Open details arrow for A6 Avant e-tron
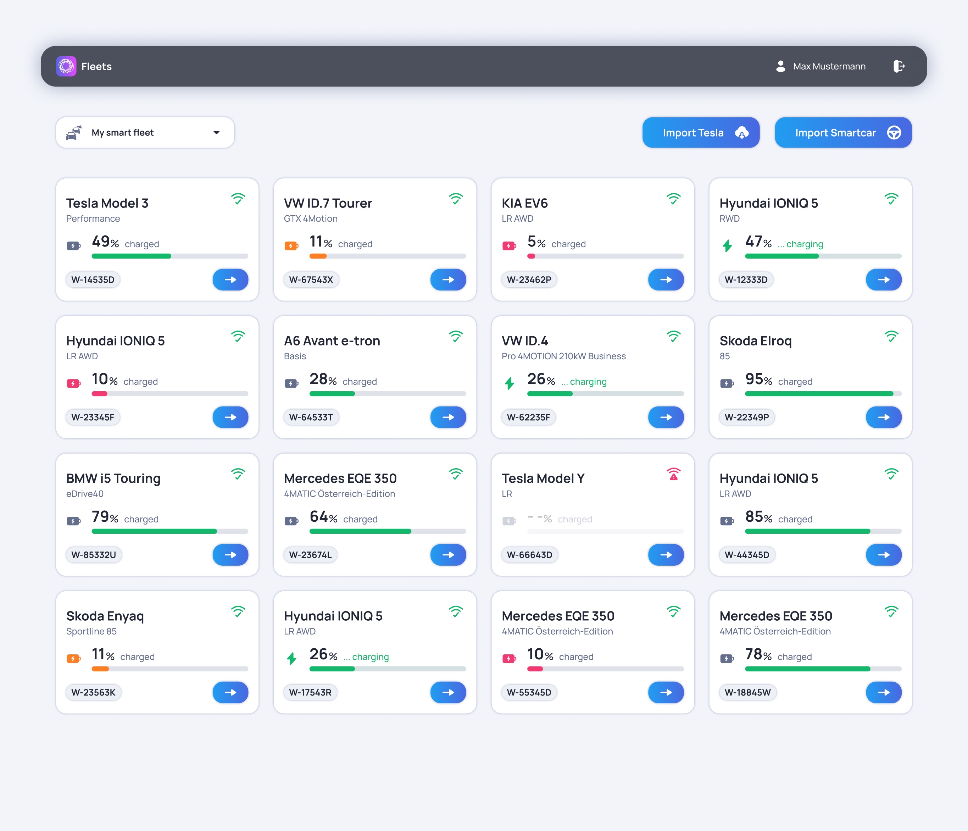This screenshot has width=968, height=831. 448,417
